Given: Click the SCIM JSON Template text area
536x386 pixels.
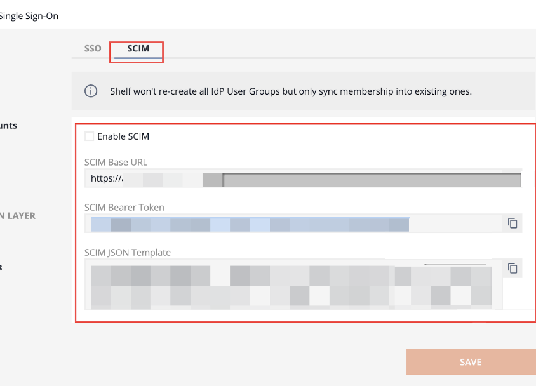Looking at the screenshot, I should coord(293,284).
